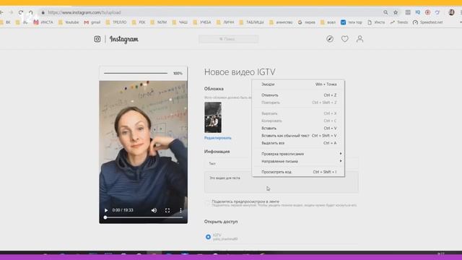Click the video seek bar handle
The width and height of the screenshot is (462, 260).
pyautogui.click(x=105, y=217)
